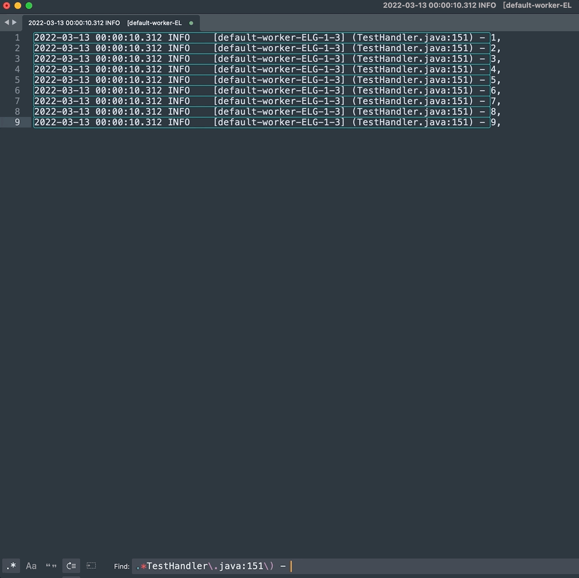The width and height of the screenshot is (579, 578).
Task: Click time '00:00:10.312' on line 7
Action: (129, 101)
